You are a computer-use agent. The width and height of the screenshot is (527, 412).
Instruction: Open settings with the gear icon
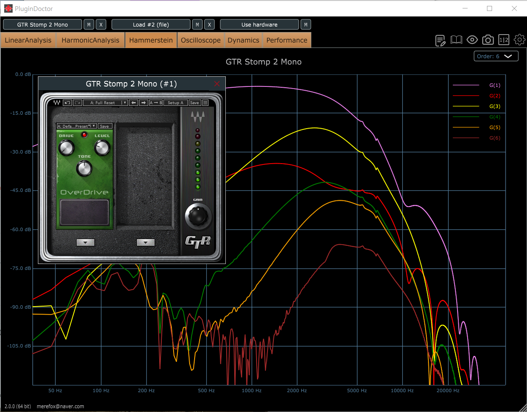(519, 40)
